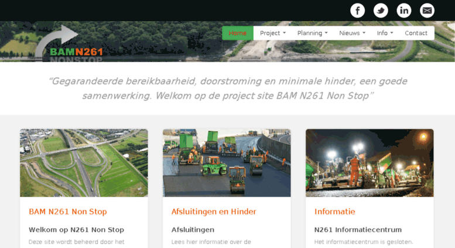Image resolution: width=455 pixels, height=248 pixels.
Task: Open the Twitter bird icon
Action: click(381, 11)
